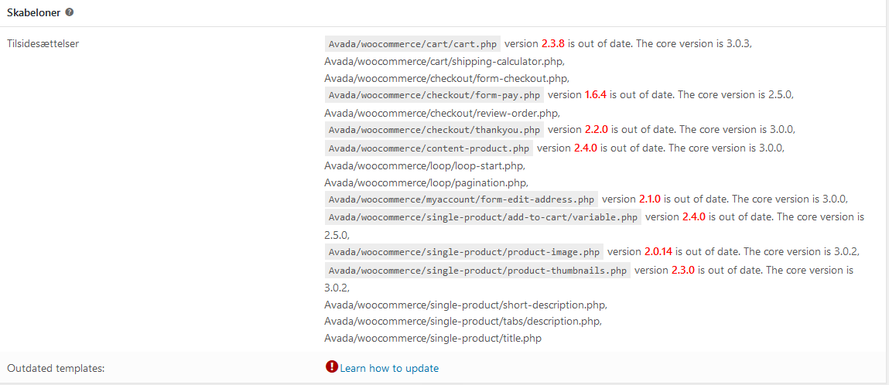Click the shipping-calculator.php entry
Screen dimensions: 889x385
point(444,61)
